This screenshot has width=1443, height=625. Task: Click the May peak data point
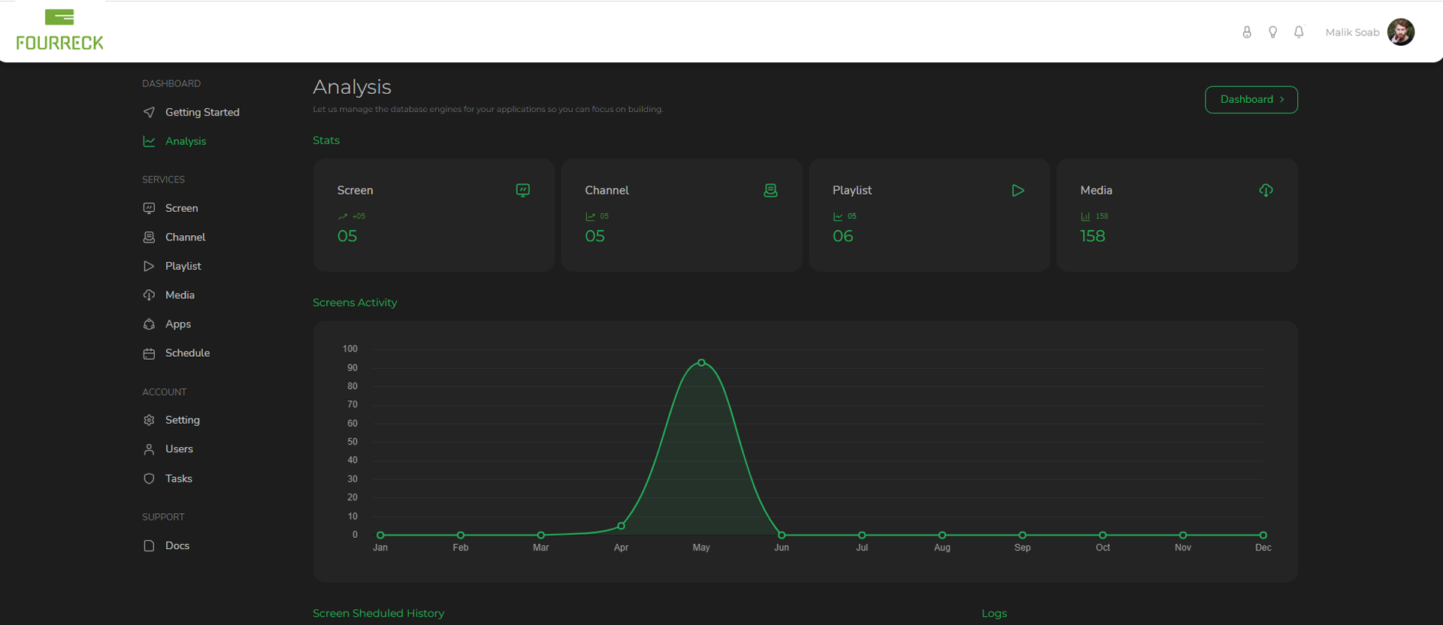point(701,363)
